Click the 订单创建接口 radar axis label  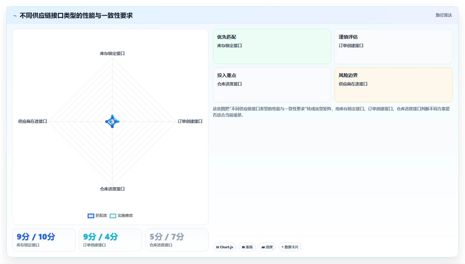pos(190,121)
